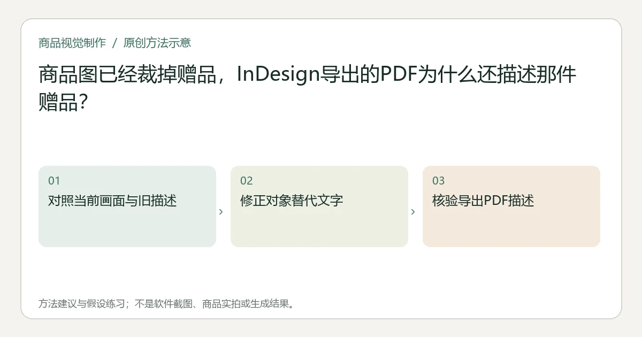
Task: Open step card 对照当前画面与旧描述
Action: point(127,206)
